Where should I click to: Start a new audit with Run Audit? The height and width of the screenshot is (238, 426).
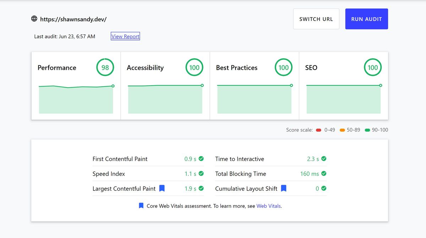[x=367, y=19]
